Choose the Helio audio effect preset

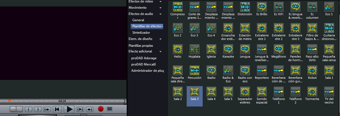(x=177, y=49)
